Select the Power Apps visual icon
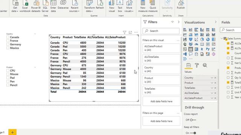 (214, 54)
